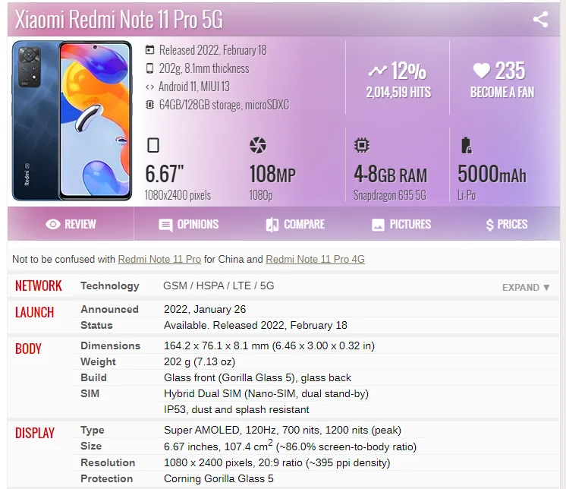Click the SIM spec label
Screen dimensions: 566x489
click(x=90, y=393)
